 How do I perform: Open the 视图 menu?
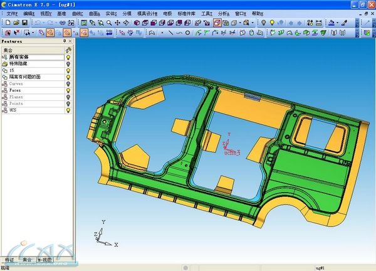[46, 14]
